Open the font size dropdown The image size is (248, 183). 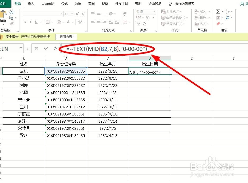[x=72, y=14]
